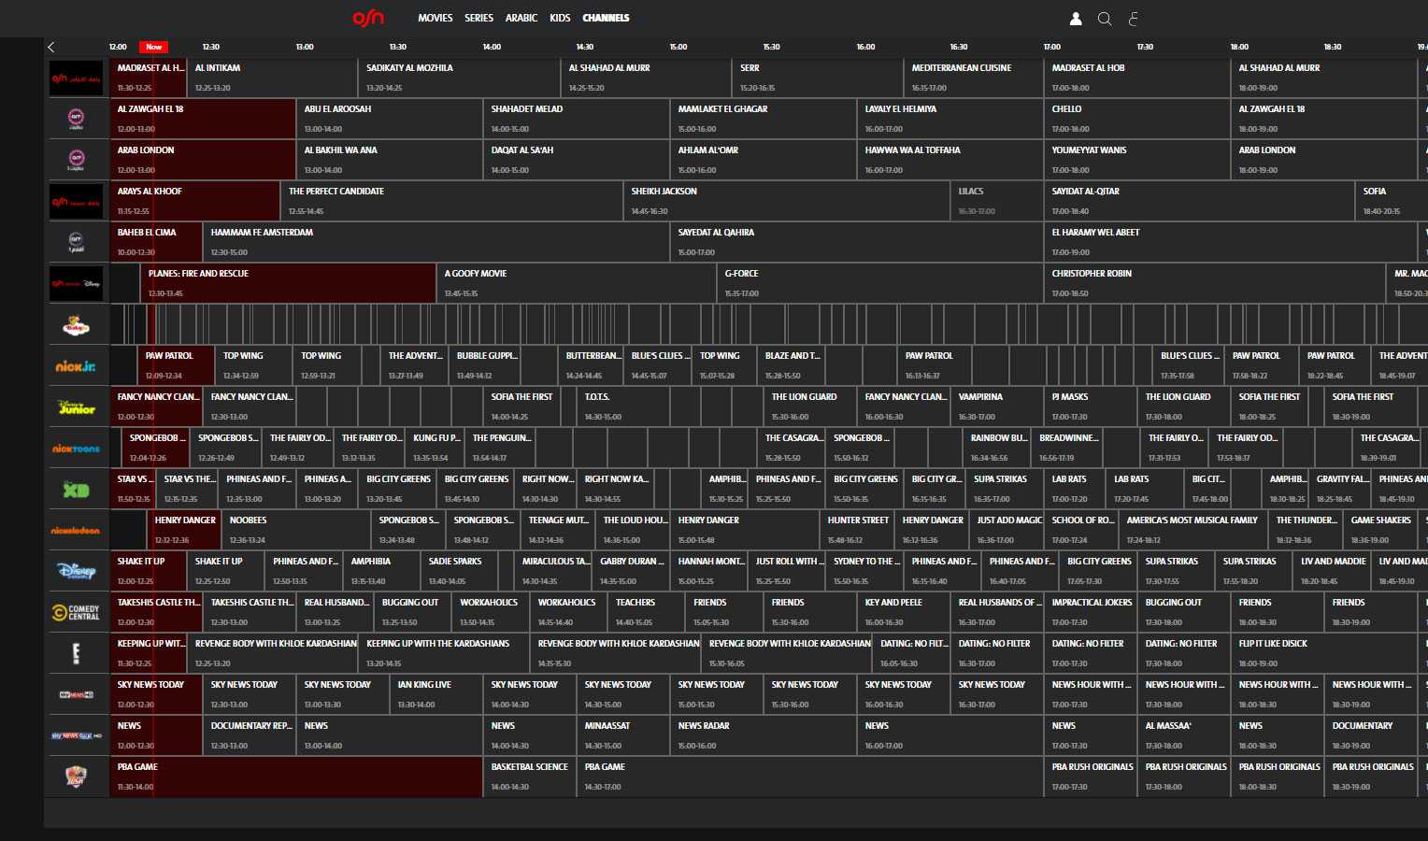Viewport: 1428px width, 841px height.
Task: Open the Kids menu
Action: point(560,18)
